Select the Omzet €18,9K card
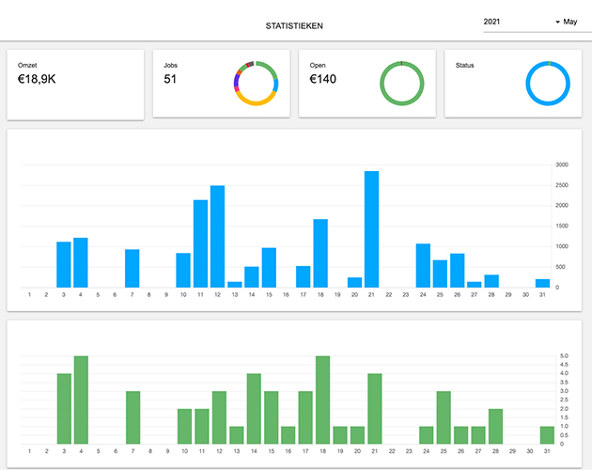This screenshot has height=470, width=592. click(75, 85)
